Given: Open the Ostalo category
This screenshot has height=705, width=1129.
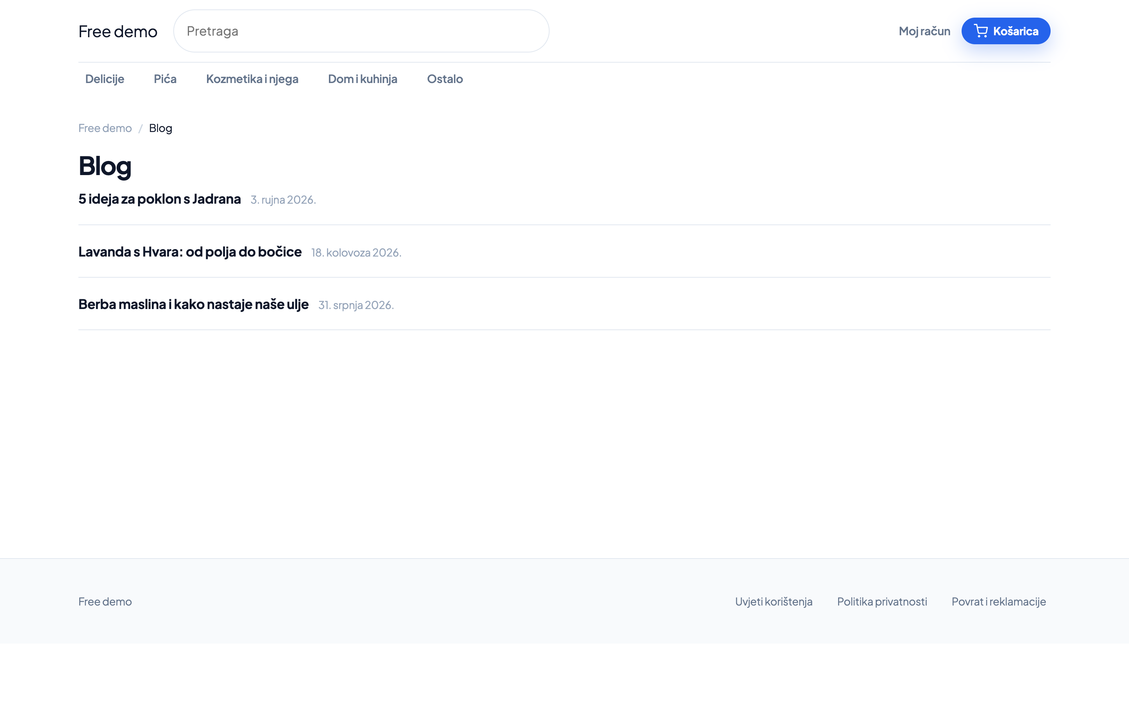Looking at the screenshot, I should pos(445,79).
